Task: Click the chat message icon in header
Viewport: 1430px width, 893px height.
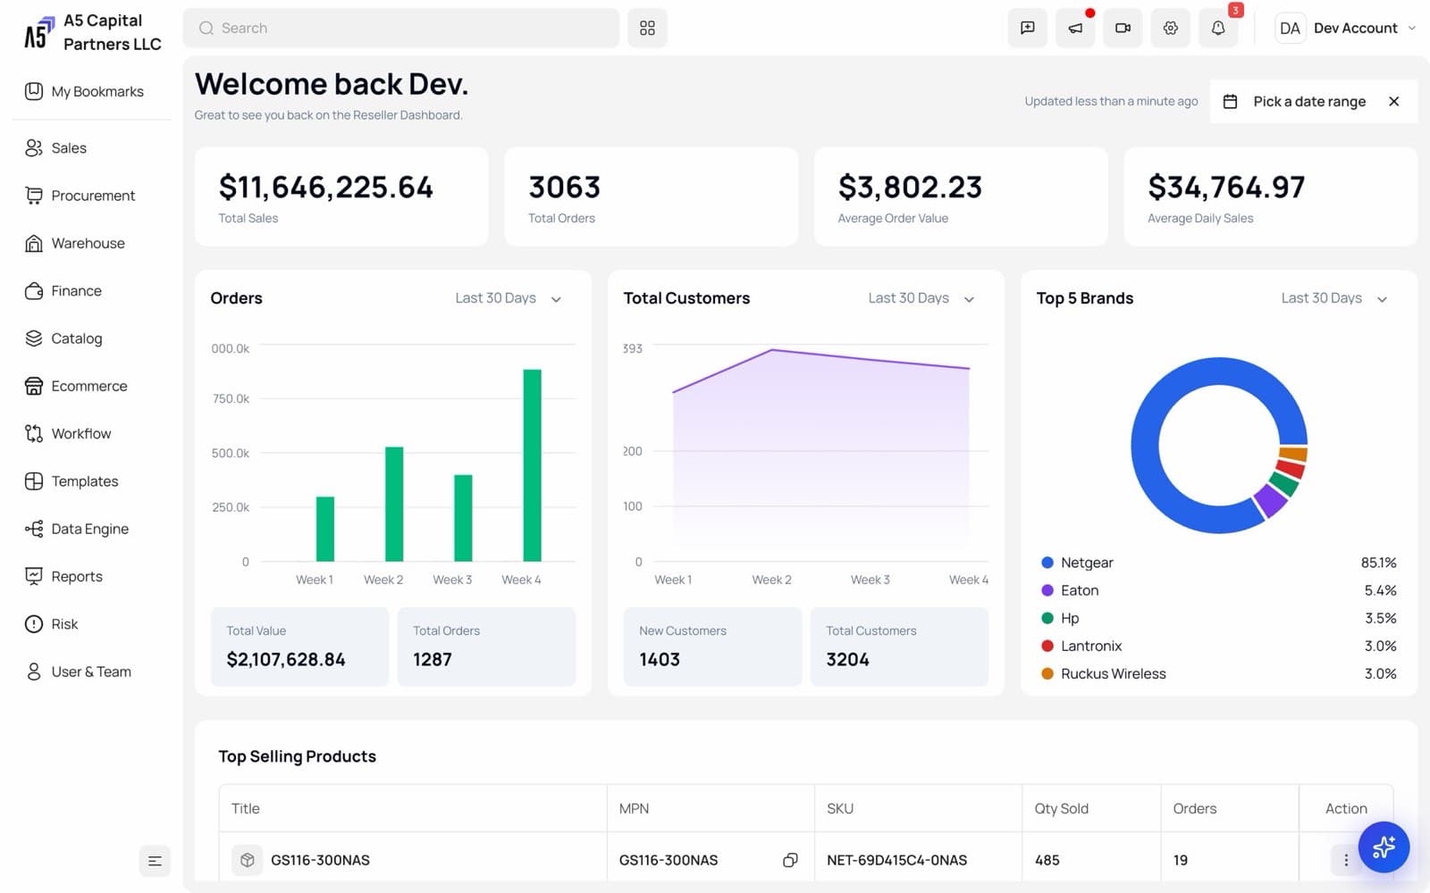Action: tap(1028, 28)
